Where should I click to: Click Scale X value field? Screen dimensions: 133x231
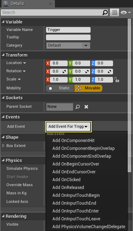point(58,80)
